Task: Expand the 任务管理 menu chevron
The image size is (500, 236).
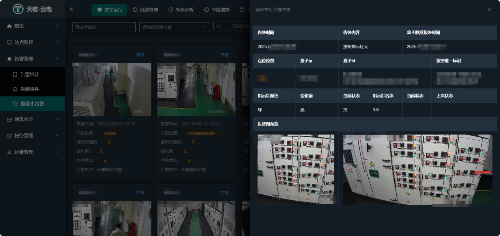Action: coord(57,136)
